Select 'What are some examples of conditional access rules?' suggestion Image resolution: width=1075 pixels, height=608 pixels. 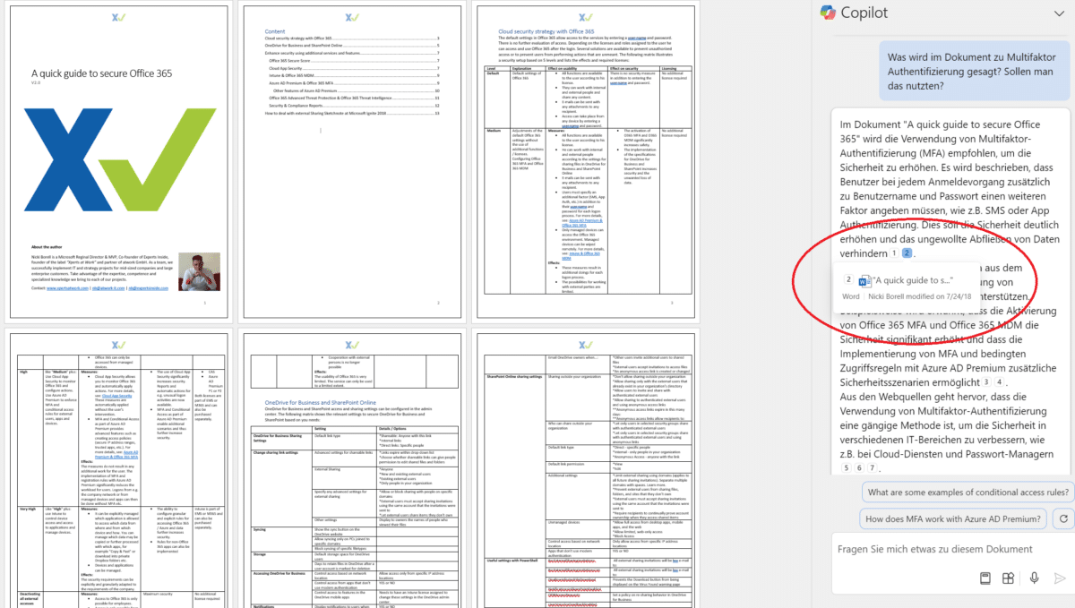click(x=967, y=492)
